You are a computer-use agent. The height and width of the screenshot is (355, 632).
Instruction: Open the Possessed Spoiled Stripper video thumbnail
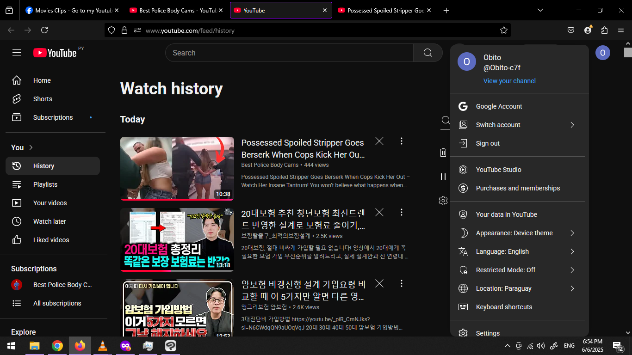point(177,169)
